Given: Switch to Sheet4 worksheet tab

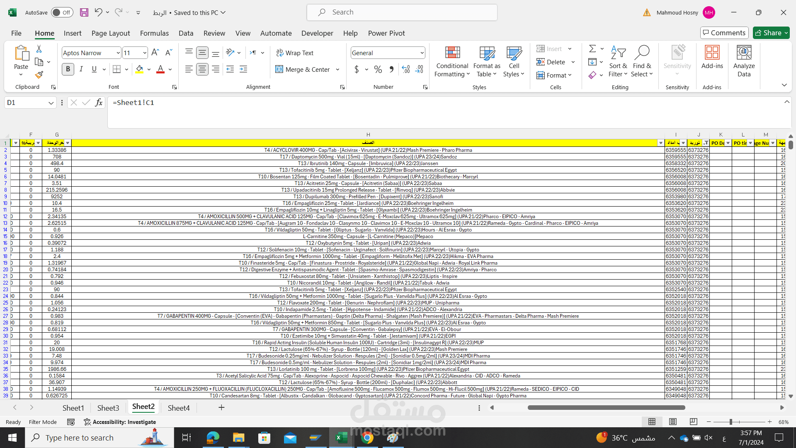Looking at the screenshot, I should (179, 408).
